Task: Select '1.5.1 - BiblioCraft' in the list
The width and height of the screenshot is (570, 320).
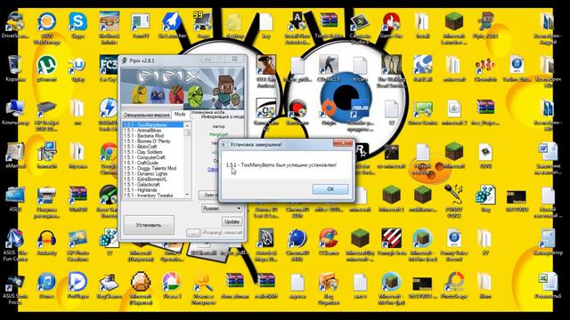Action: tap(153, 147)
